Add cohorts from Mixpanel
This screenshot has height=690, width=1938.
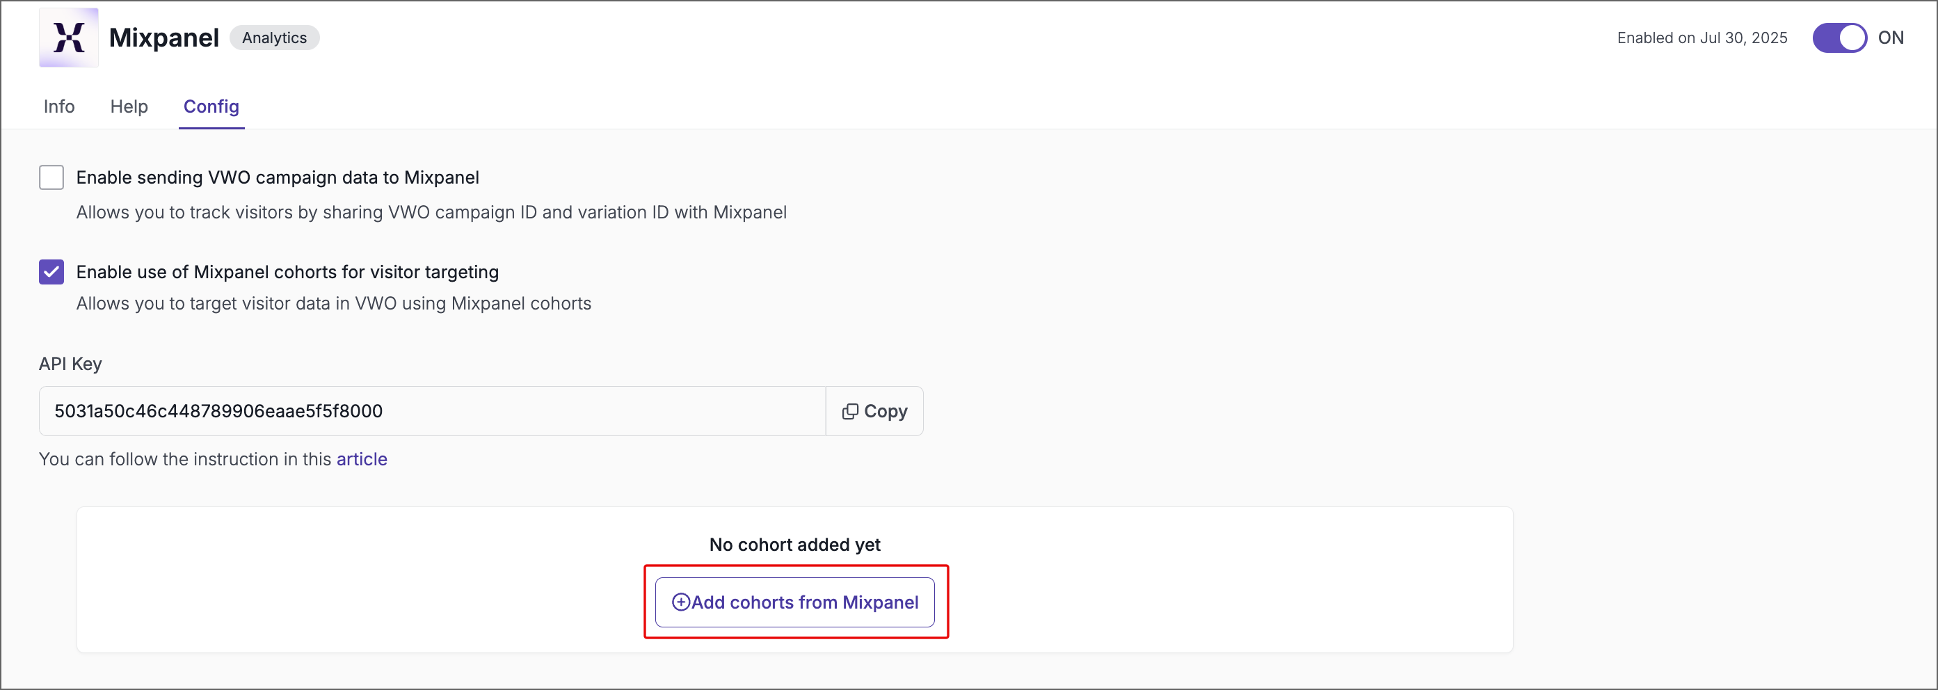coord(794,602)
